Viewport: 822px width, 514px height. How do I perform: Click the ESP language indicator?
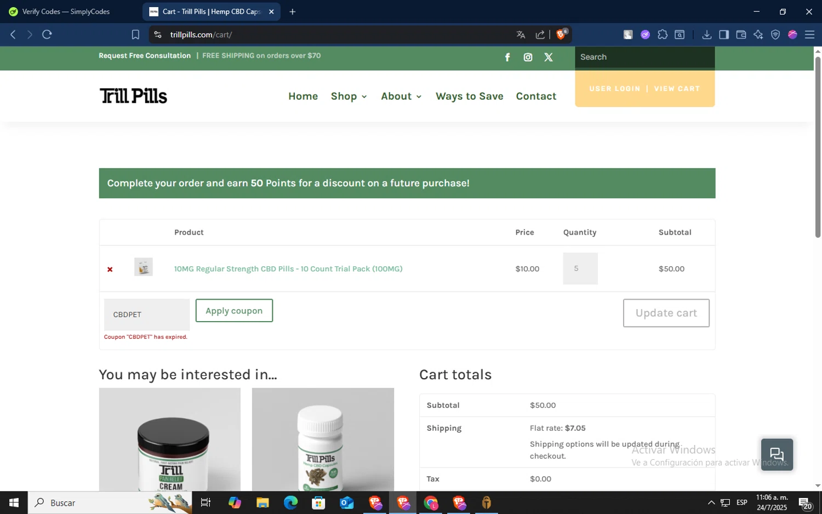(x=742, y=502)
